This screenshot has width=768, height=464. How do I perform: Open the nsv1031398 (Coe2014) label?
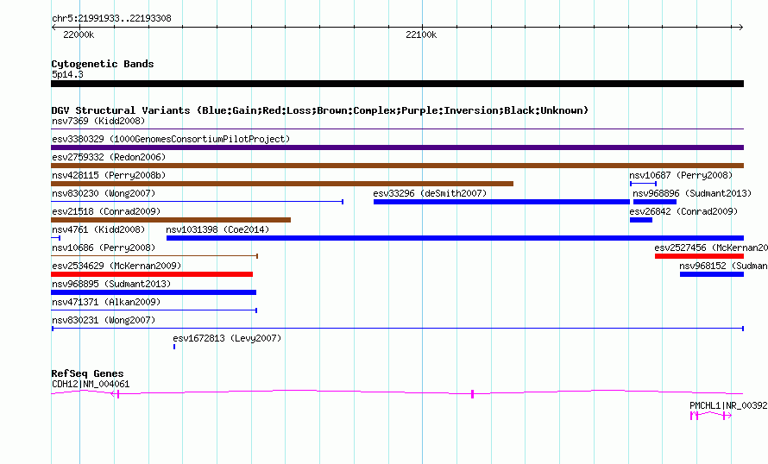click(x=217, y=229)
